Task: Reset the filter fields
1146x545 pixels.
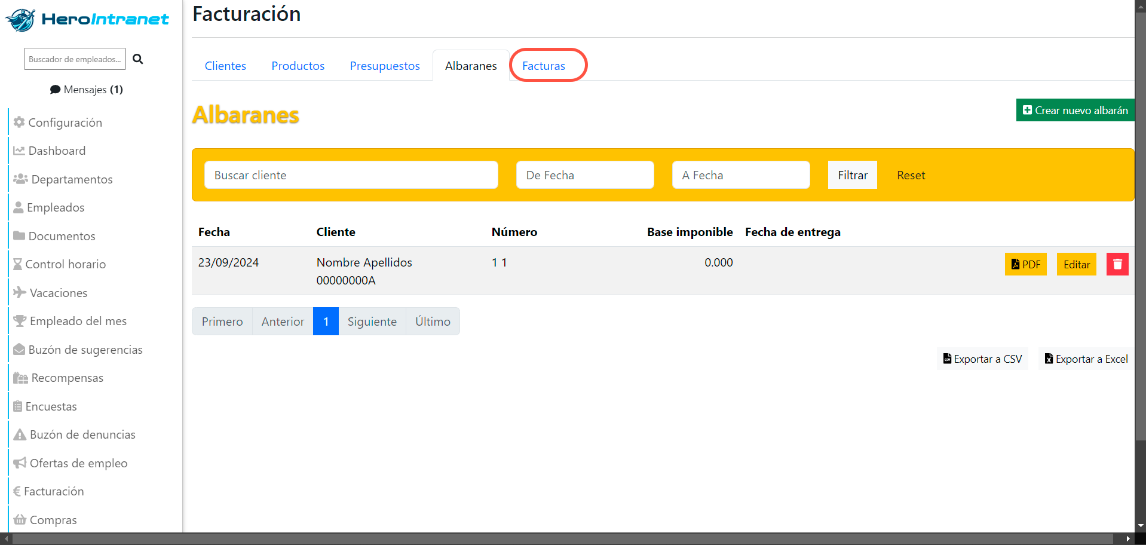Action: pos(911,175)
